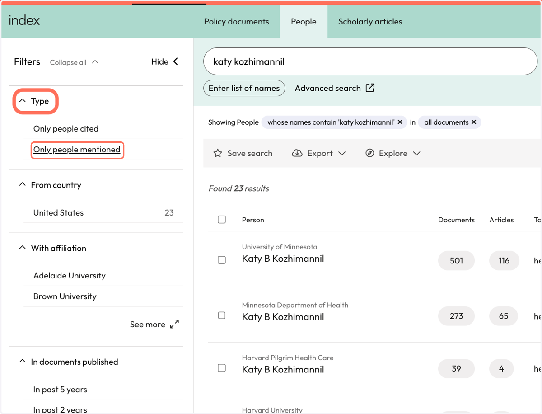Click the 273 documents badge
This screenshot has width=542, height=414.
coord(456,316)
